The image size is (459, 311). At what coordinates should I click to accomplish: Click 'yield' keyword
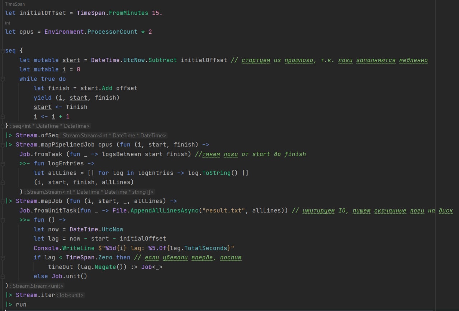(x=43, y=98)
